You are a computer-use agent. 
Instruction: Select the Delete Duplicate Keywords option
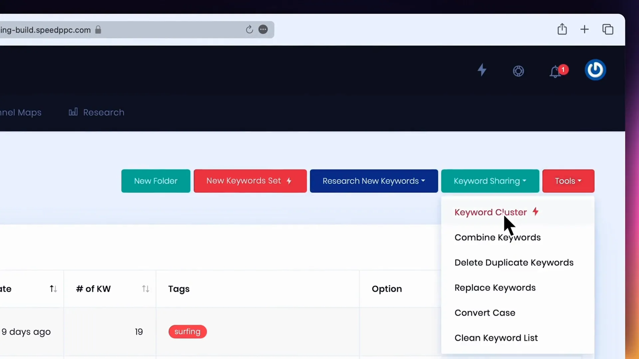[x=514, y=262]
